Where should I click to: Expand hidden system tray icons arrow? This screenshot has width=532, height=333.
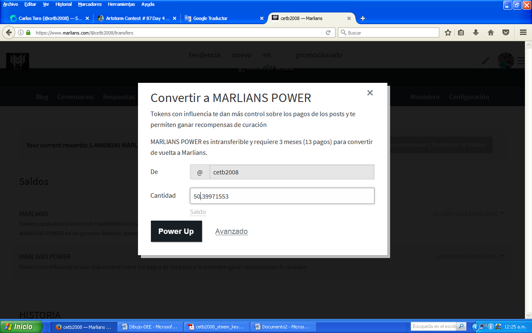pos(475,327)
